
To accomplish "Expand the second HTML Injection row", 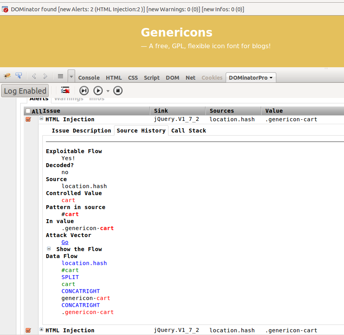I will 42,329.
